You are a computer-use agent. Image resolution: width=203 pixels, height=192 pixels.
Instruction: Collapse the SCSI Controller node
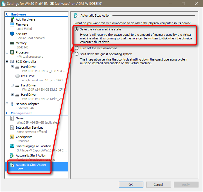(7, 61)
